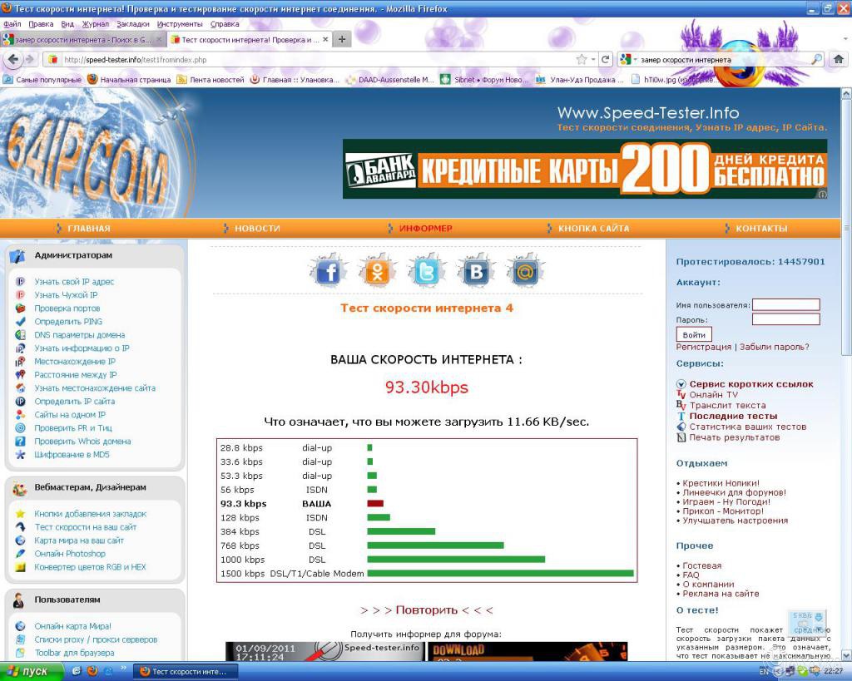852x681 pixels.
Task: Select the Онлайн TV service icon
Action: (x=682, y=394)
